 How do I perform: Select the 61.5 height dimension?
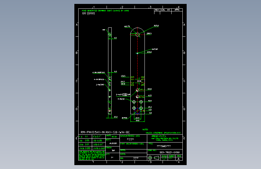point(150,96)
